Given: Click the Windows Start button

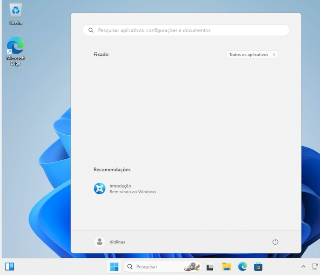Looking at the screenshot, I should (114, 267).
